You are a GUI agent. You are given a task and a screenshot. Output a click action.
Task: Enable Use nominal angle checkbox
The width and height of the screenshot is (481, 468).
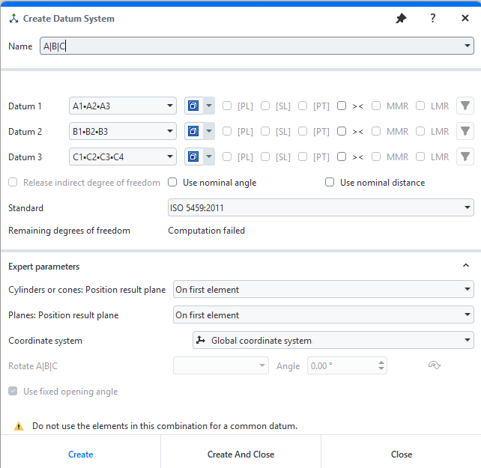coord(173,183)
